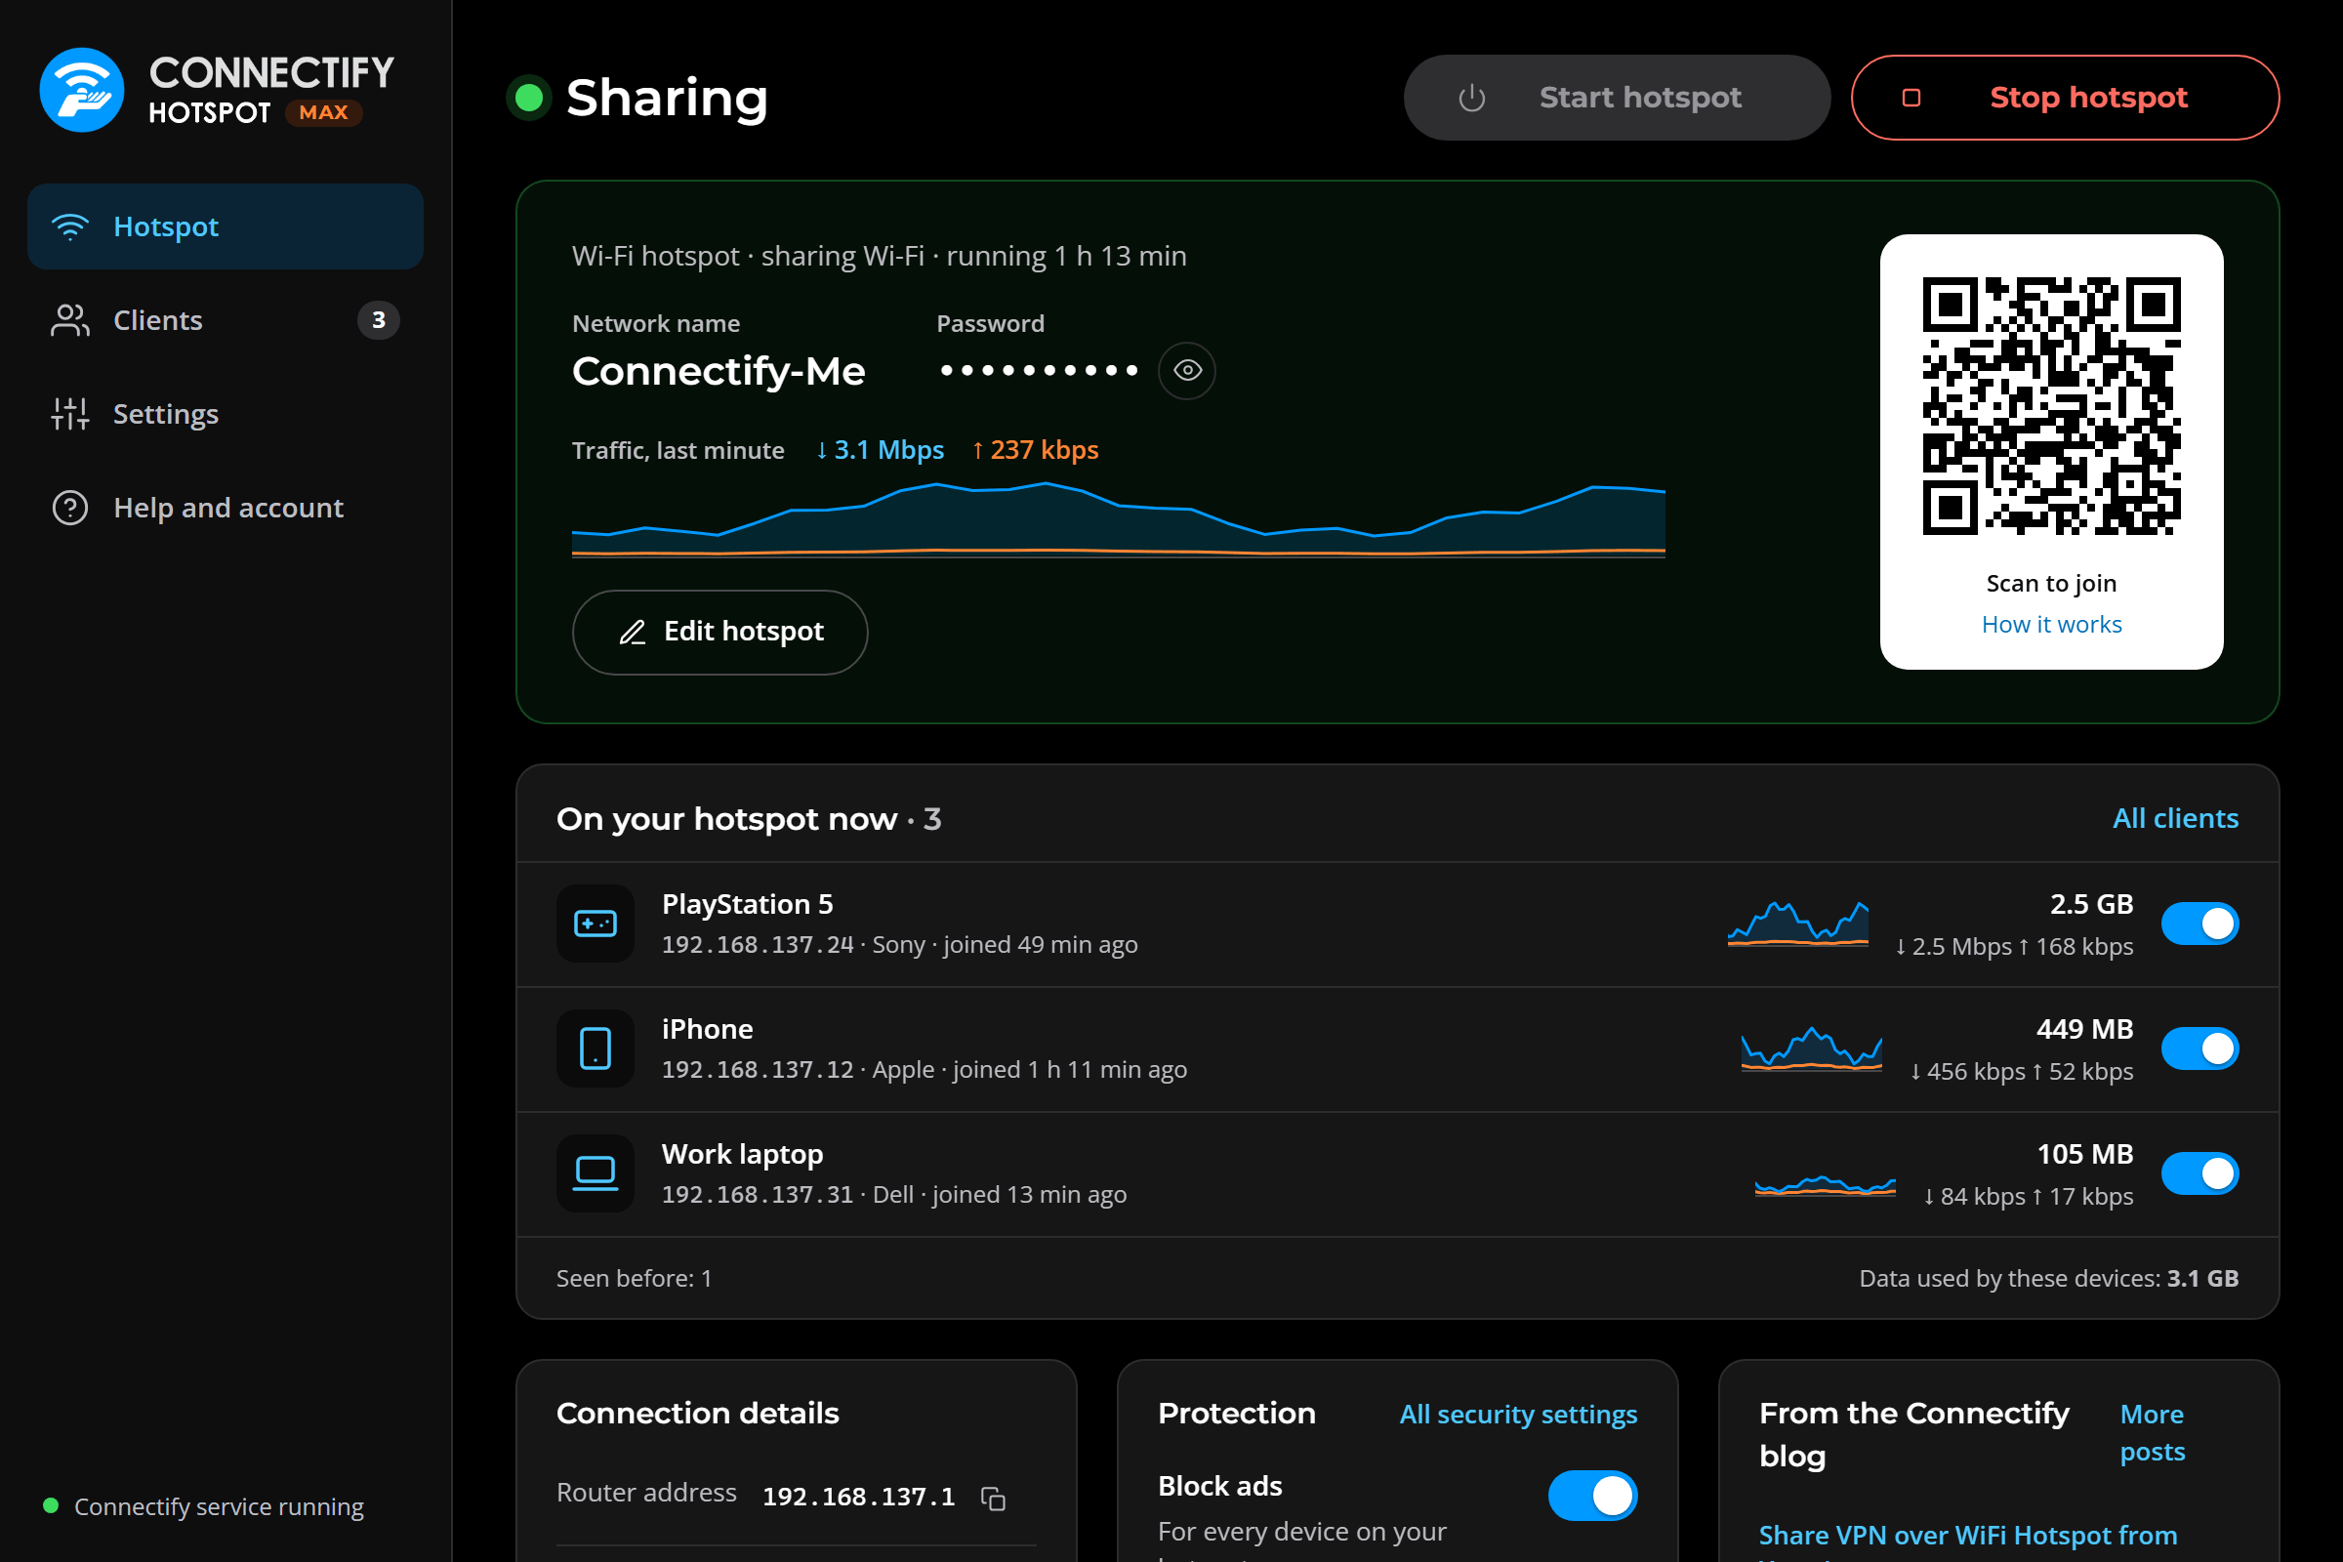Reveal the password with the eye icon
The image size is (2343, 1562).
tap(1186, 371)
